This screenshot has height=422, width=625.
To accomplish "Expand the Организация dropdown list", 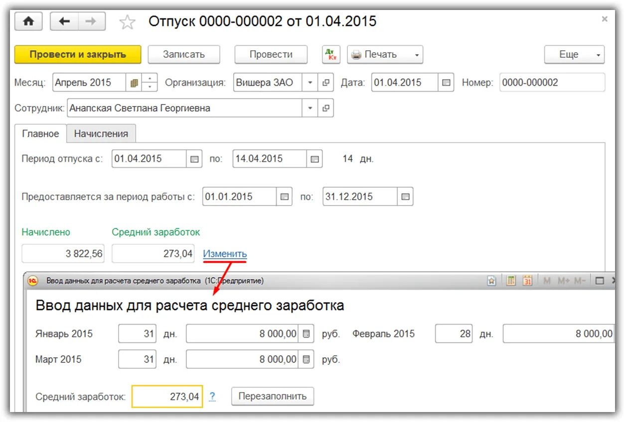I will (x=310, y=83).
